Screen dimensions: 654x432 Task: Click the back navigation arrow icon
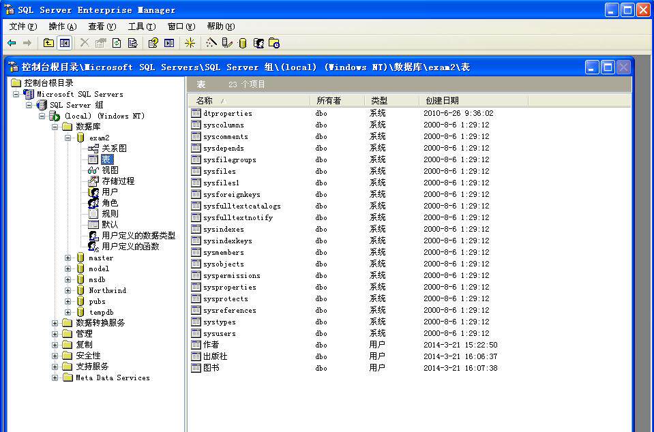(12, 42)
